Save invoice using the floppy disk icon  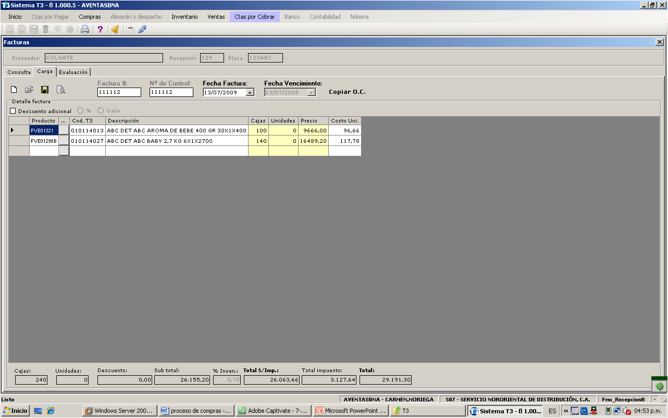pyautogui.click(x=45, y=90)
